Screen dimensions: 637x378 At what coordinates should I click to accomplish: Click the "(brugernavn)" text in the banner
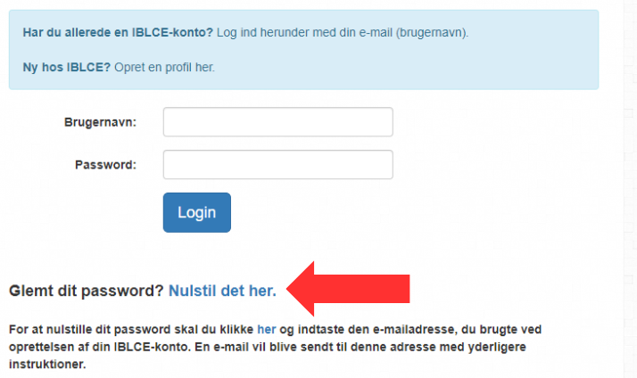click(434, 33)
